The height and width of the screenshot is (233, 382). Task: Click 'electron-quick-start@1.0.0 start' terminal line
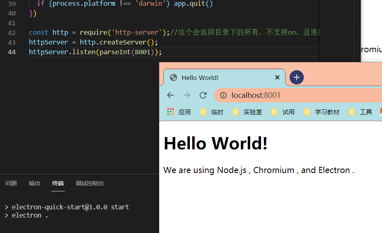[x=70, y=207]
